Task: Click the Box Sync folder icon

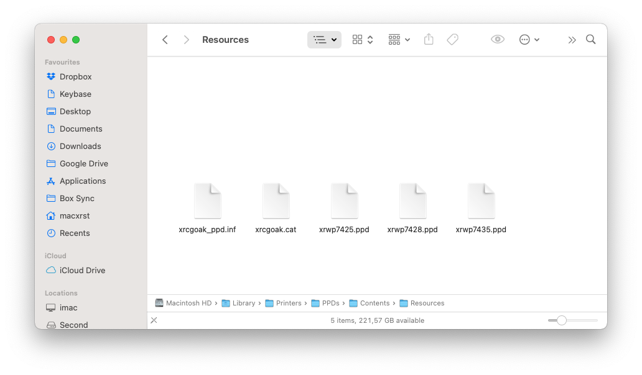Action: pos(51,198)
